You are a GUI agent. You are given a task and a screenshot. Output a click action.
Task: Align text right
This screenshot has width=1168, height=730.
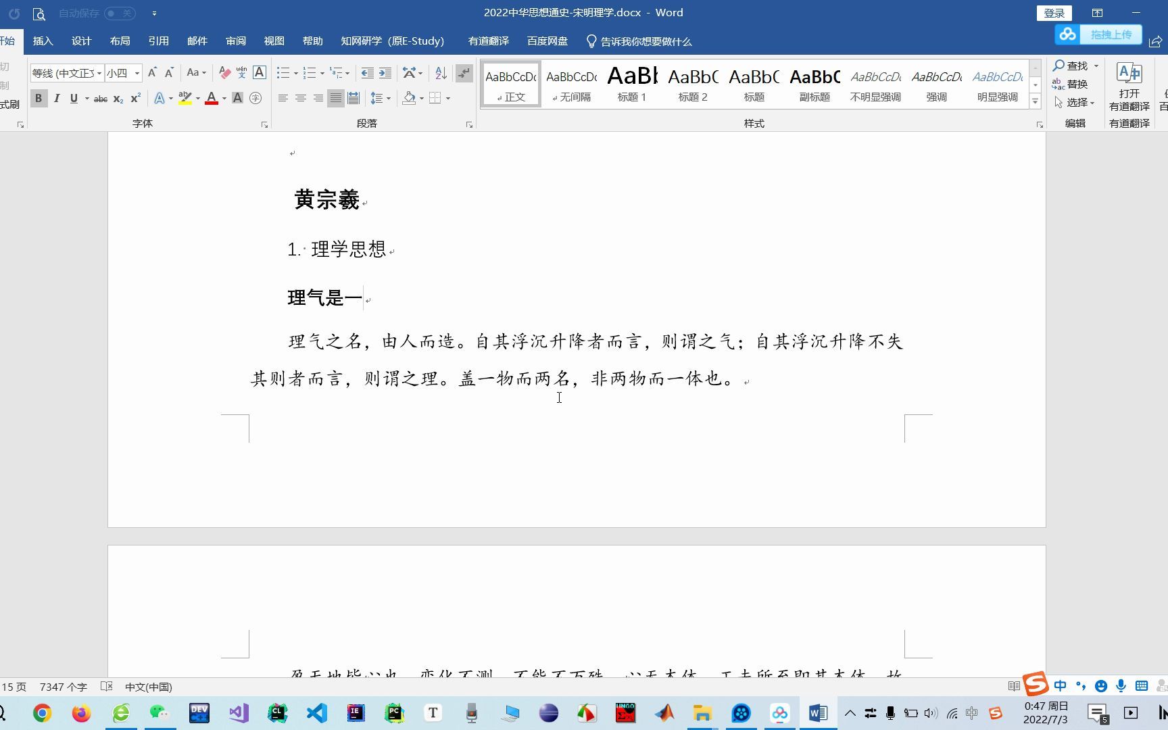(318, 99)
